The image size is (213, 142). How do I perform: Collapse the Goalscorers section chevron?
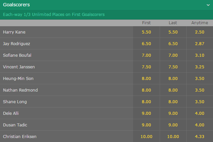(x=208, y=5)
